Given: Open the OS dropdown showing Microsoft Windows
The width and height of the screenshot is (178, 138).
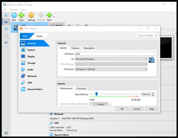Looking at the screenshot, I should click(x=111, y=59).
